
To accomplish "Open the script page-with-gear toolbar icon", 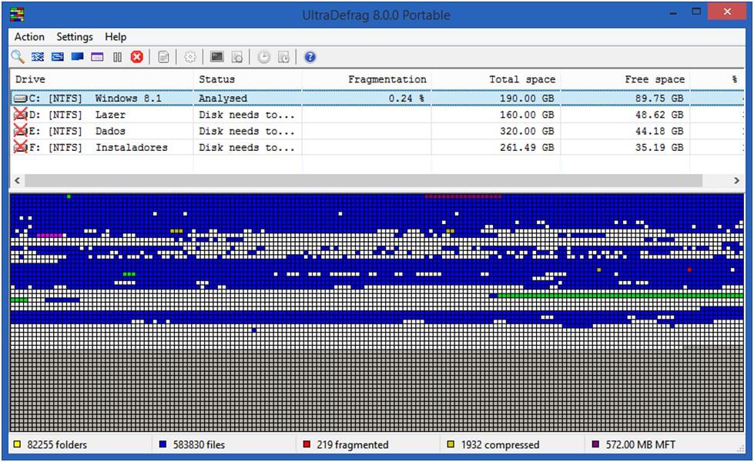I will tap(237, 57).
